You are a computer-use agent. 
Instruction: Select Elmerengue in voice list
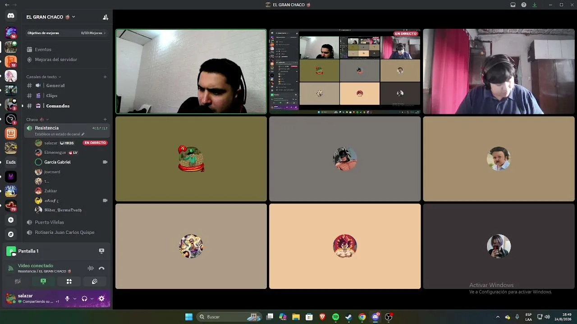click(71, 153)
